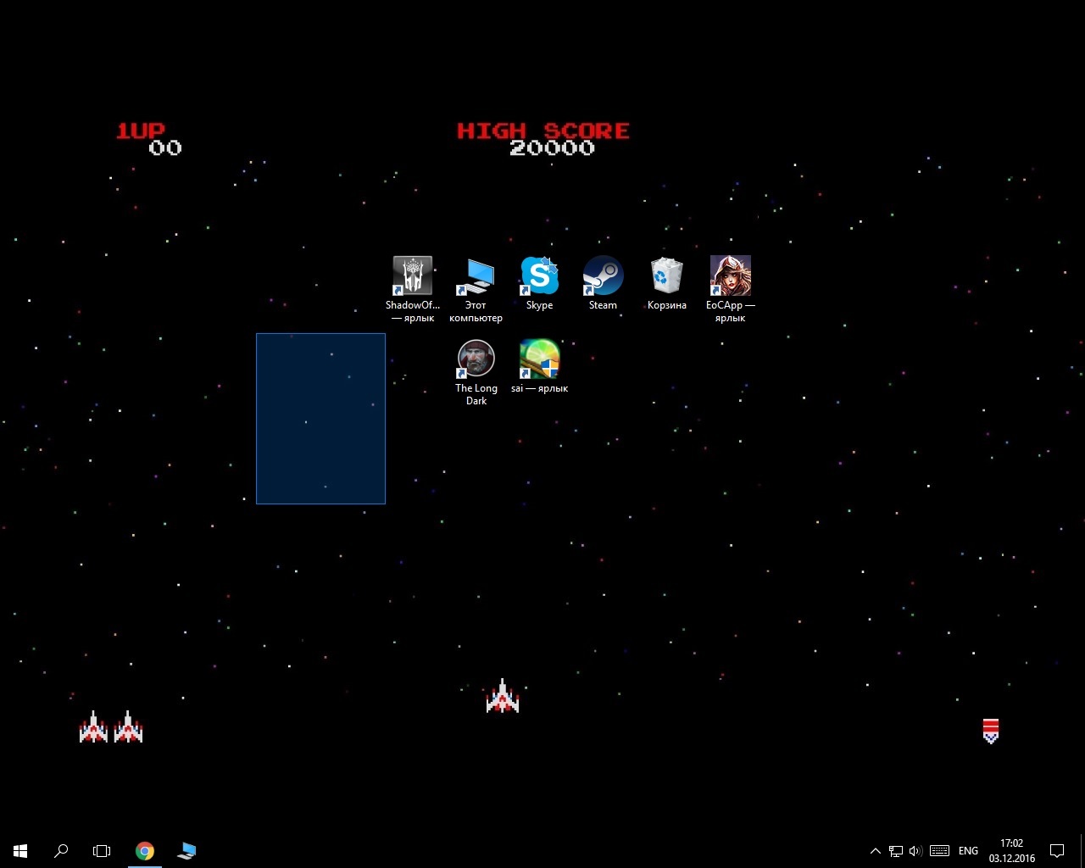Click the computer app icon beside Chrome
The image size is (1085, 868).
pos(186,850)
